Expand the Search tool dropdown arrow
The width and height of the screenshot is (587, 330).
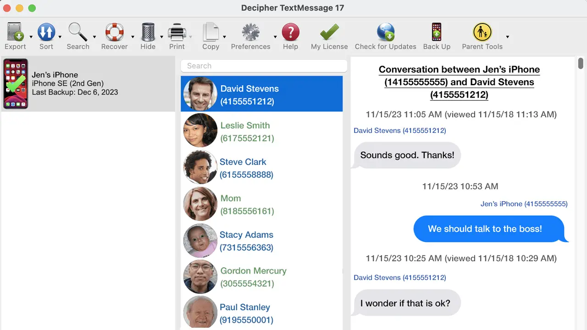coord(94,37)
